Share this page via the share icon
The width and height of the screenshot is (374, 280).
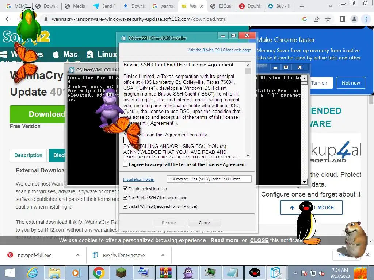316,19
